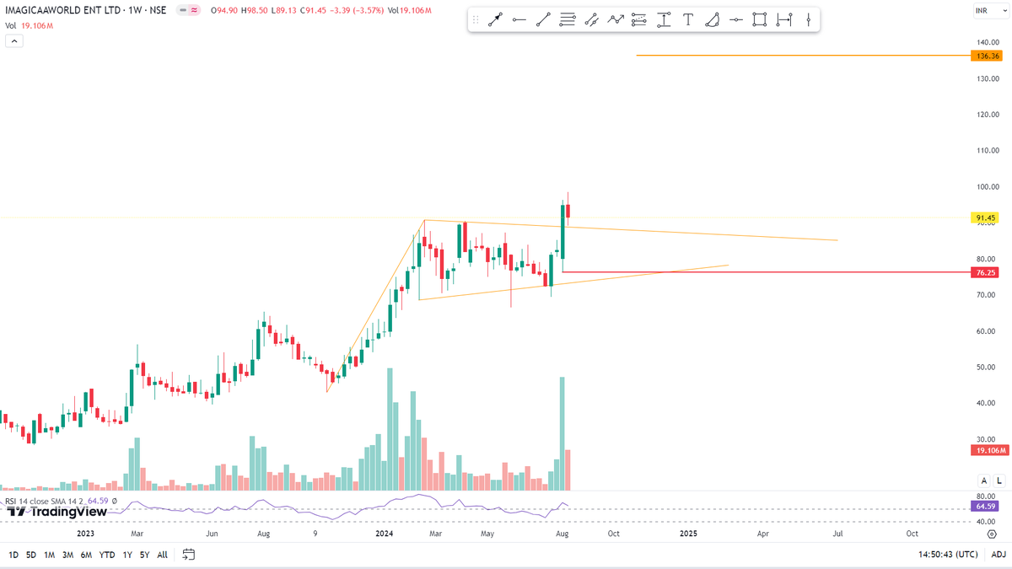
Task: Select the Arc drawing tool
Action: [713, 19]
